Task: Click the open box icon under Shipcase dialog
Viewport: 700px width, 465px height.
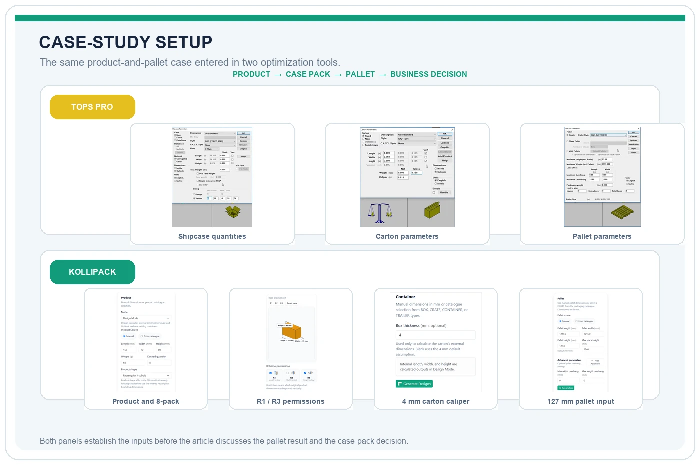Action: point(232,213)
